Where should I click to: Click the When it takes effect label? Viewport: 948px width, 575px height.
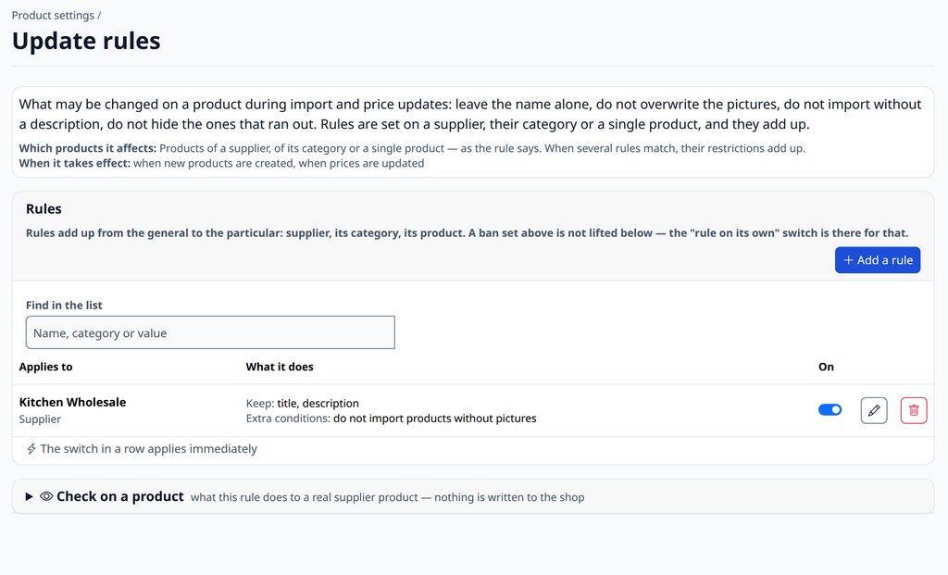(74, 163)
